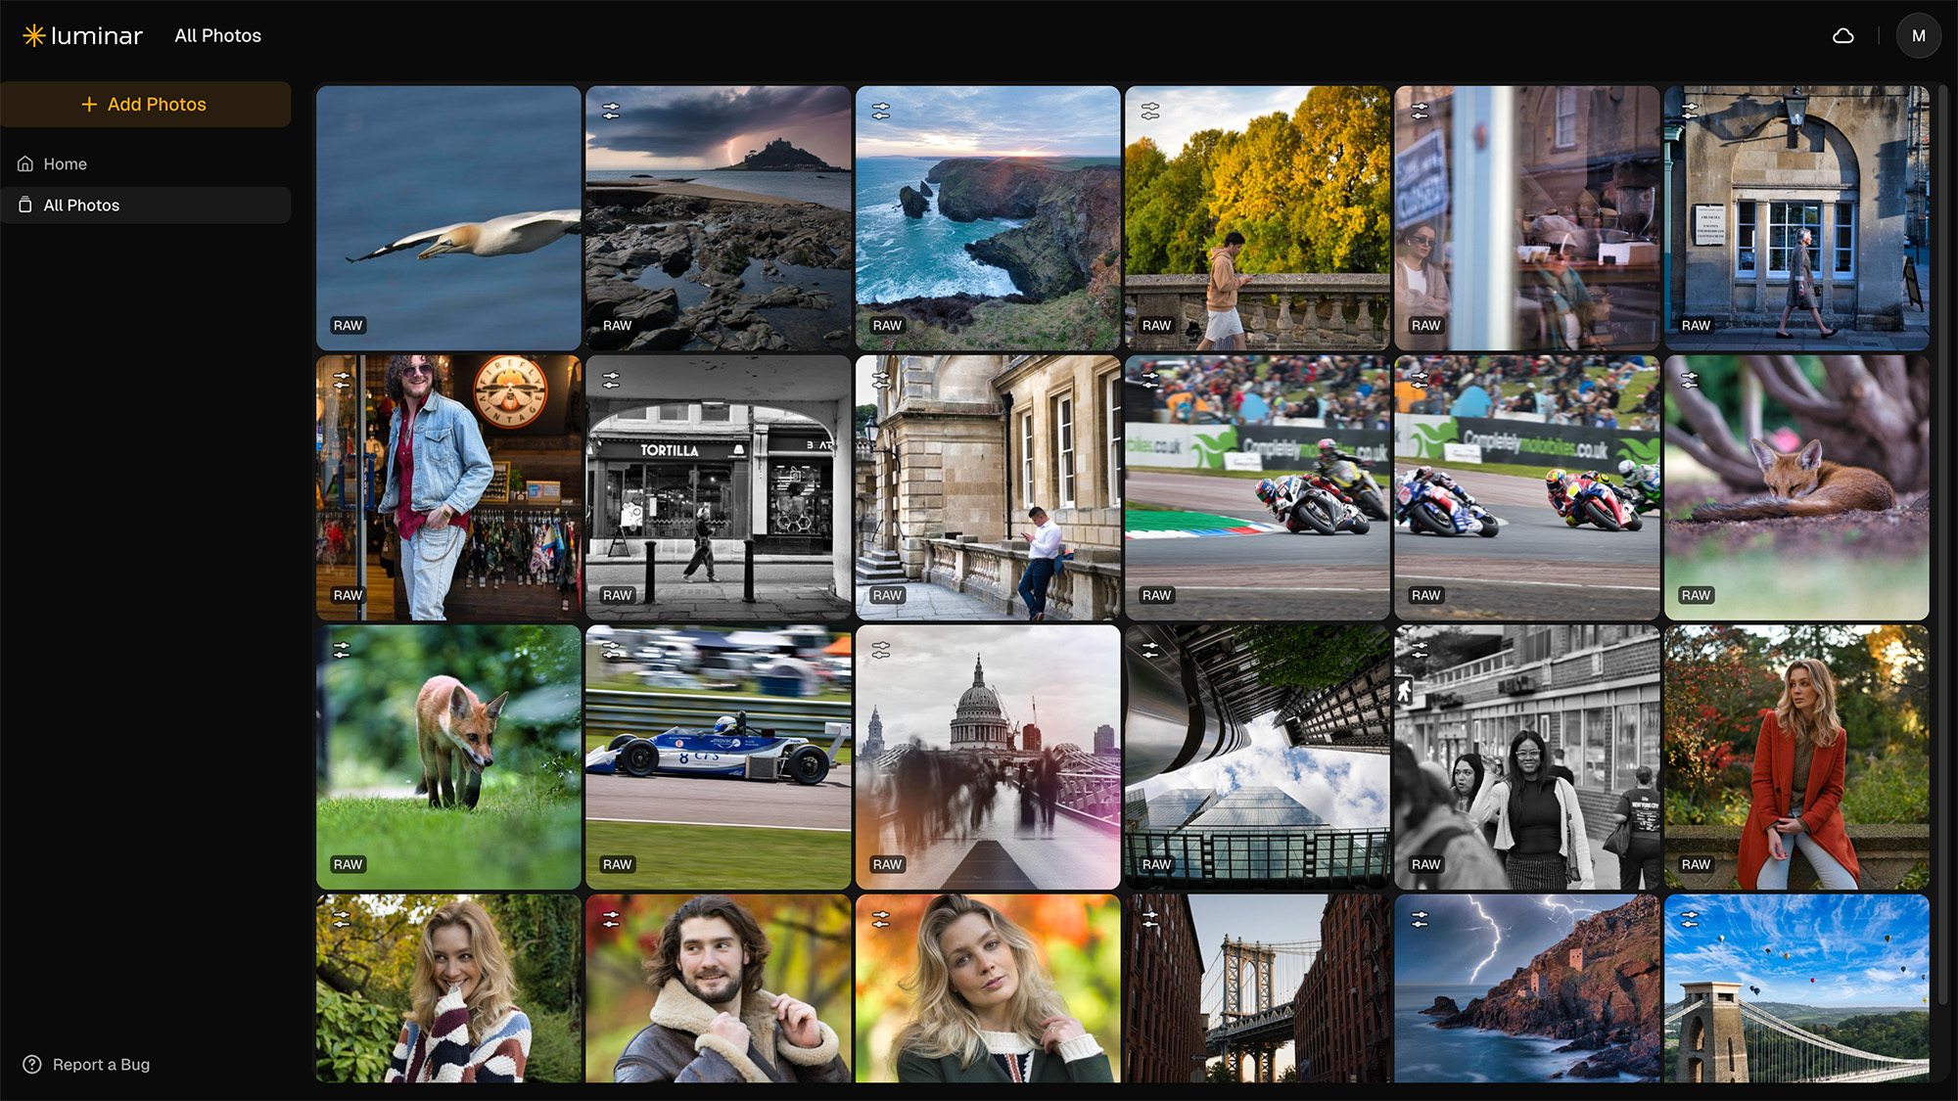The image size is (1958, 1101).
Task: Click the edits icon on the yellow trees photo
Action: tap(1149, 112)
